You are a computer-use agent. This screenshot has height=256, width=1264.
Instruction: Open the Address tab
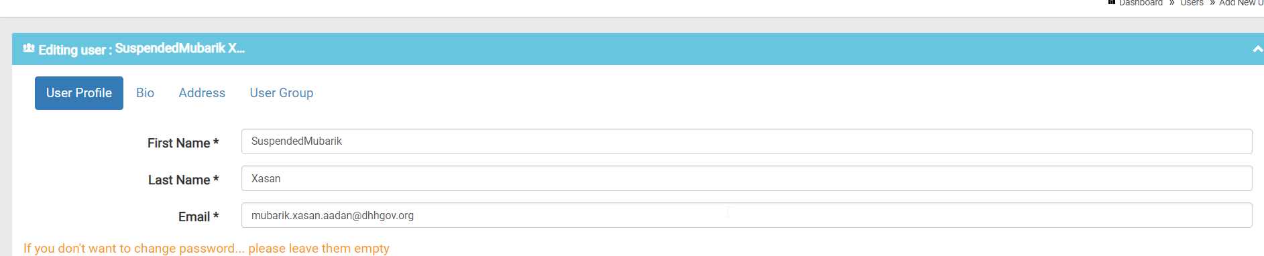coord(202,93)
